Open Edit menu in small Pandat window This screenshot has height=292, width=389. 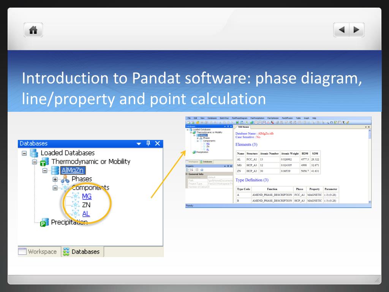(195, 118)
